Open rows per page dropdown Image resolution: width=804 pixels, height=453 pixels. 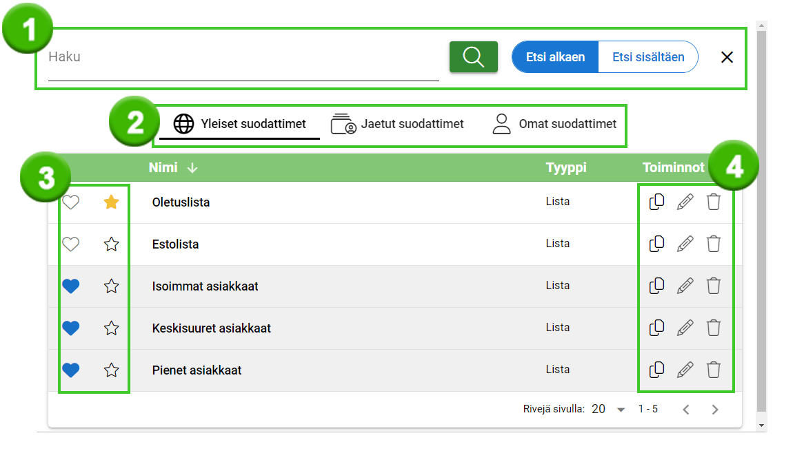pos(620,410)
